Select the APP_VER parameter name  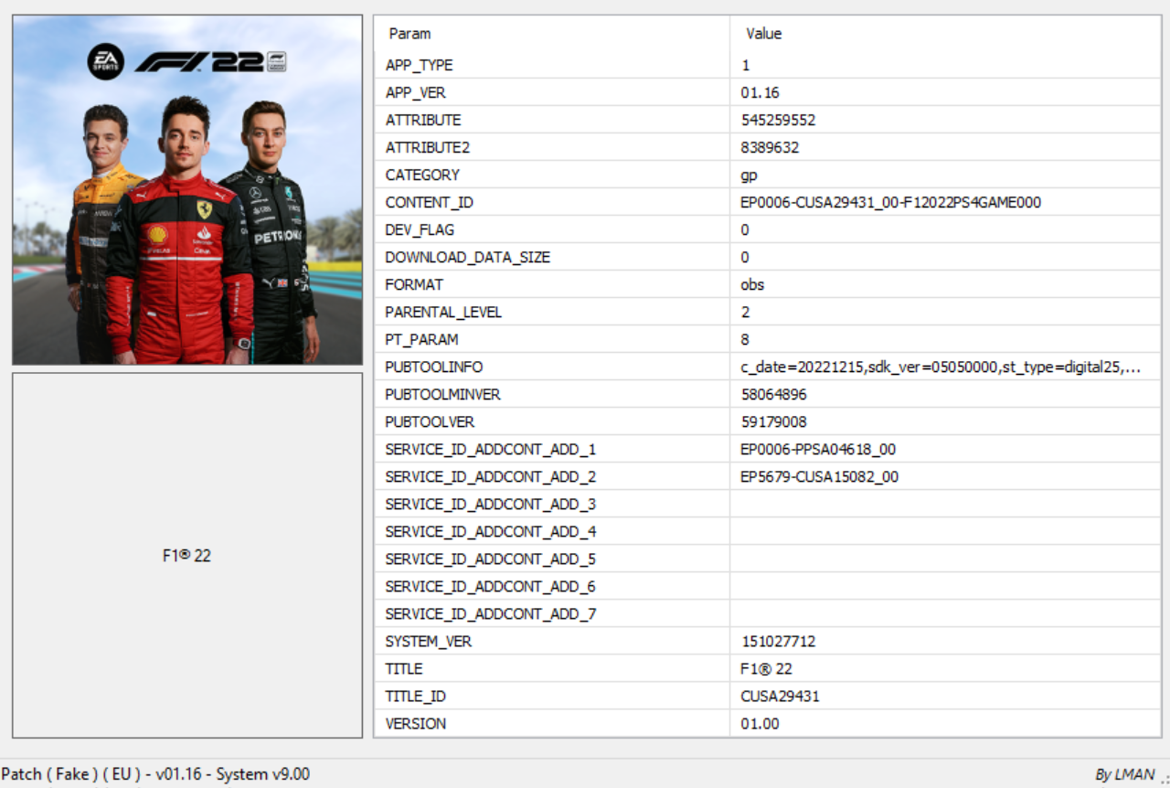[x=415, y=92]
